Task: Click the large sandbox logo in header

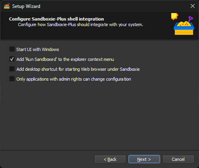Action: click(183, 24)
